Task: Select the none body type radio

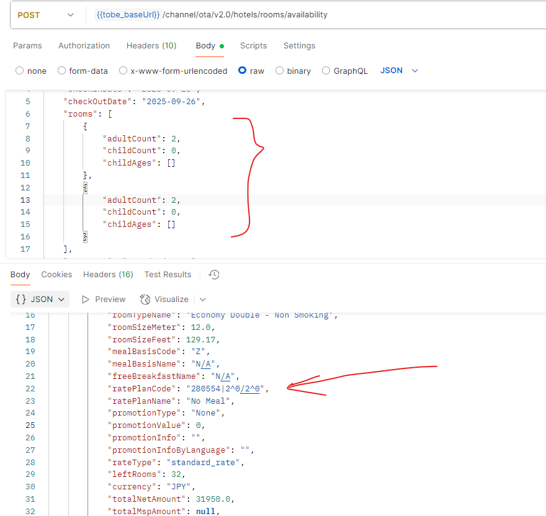Action: 19,71
